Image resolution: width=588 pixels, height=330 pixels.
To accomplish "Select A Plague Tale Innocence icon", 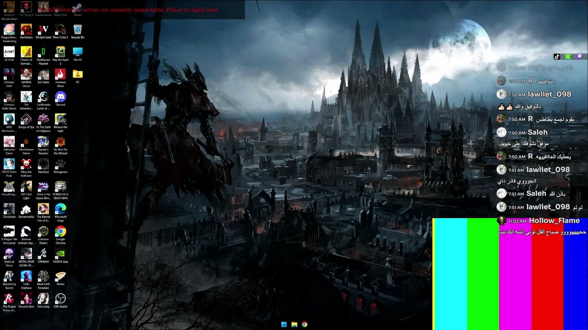I will coord(9,235).
